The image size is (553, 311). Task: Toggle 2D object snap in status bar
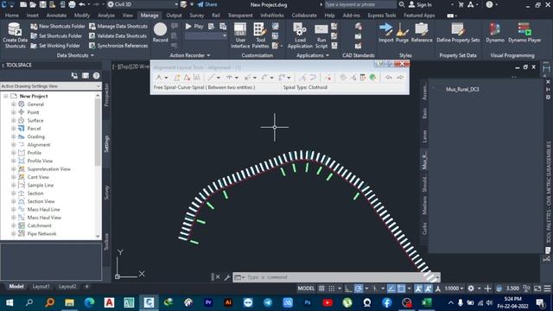(x=401, y=289)
